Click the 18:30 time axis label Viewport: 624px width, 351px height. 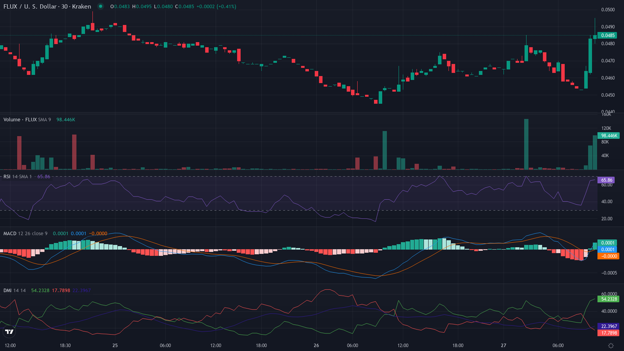click(65, 345)
